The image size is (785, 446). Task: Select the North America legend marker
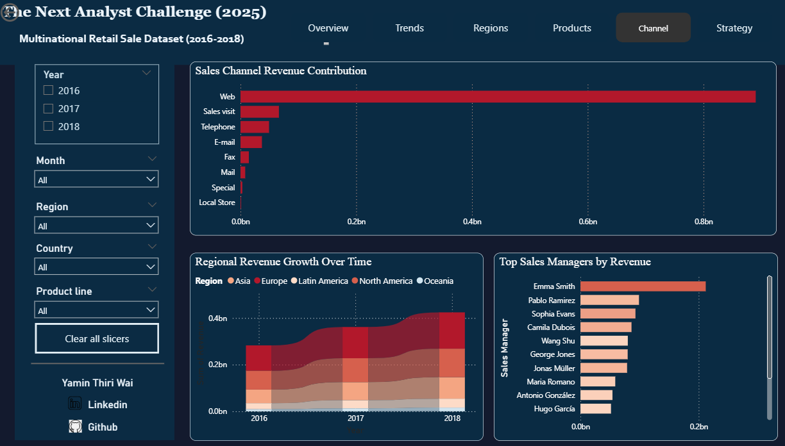coord(354,281)
